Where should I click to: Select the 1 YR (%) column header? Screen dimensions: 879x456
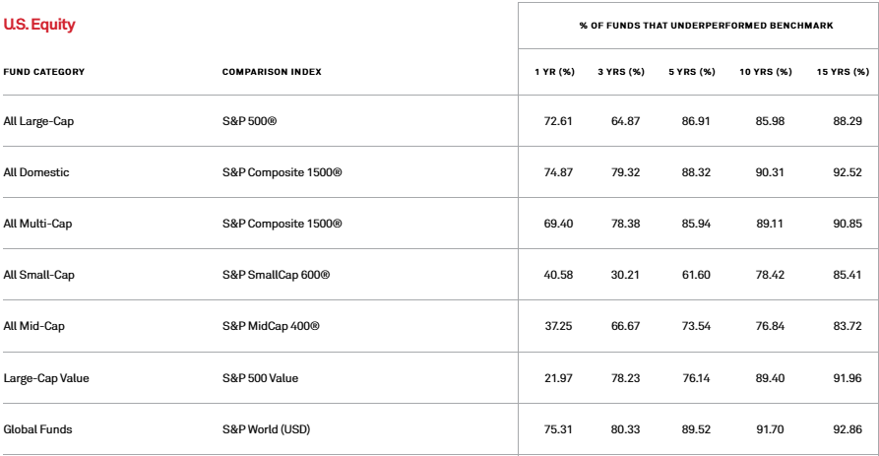[x=553, y=72]
